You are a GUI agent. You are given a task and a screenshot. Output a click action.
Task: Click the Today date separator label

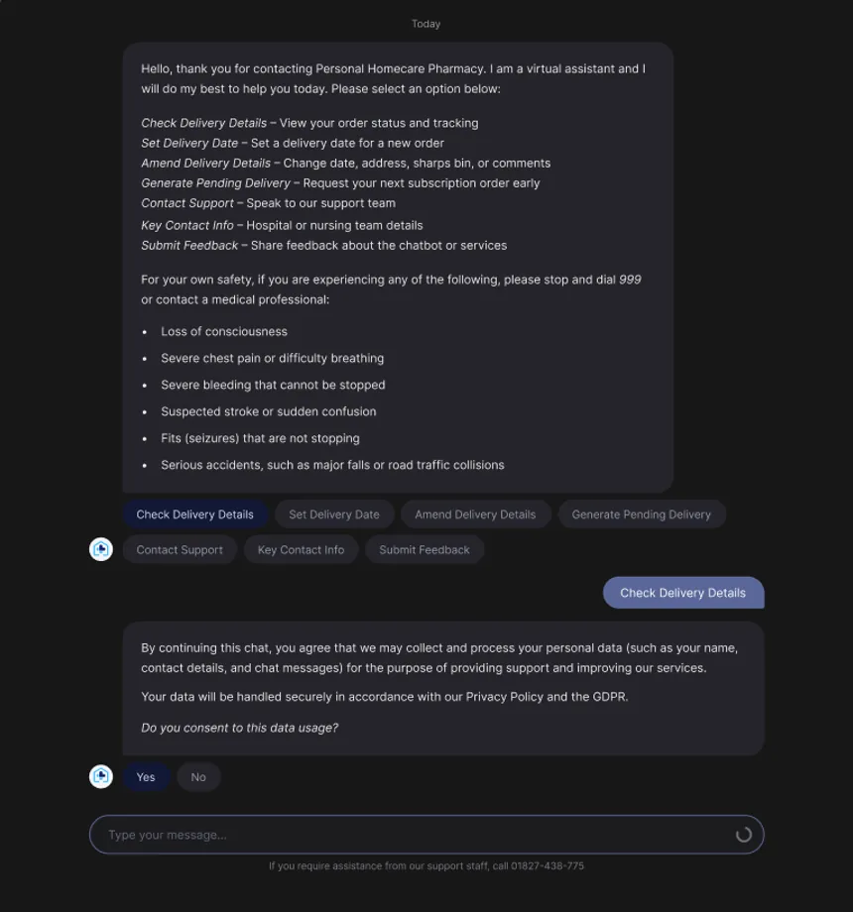point(426,24)
